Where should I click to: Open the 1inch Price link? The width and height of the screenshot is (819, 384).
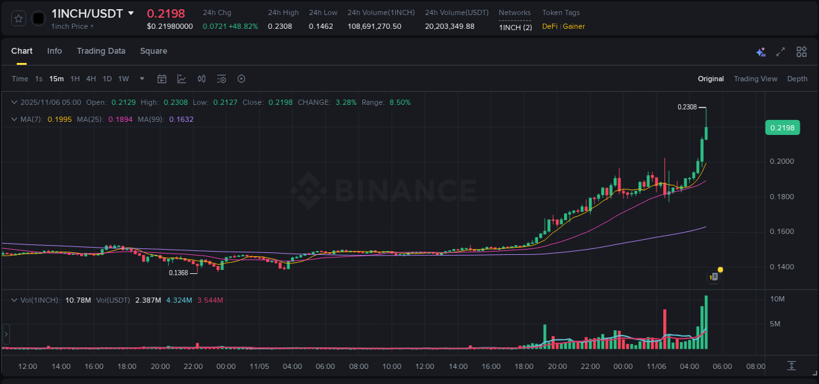click(x=71, y=26)
